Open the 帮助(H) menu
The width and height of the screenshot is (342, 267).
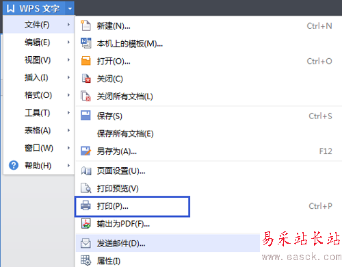click(39, 165)
